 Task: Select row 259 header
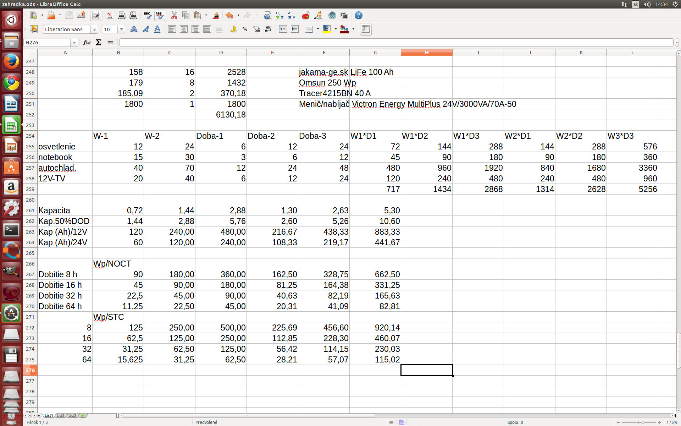click(30, 189)
